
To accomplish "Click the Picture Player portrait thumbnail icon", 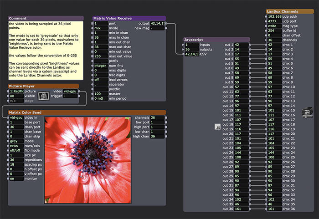I will [44, 96].
